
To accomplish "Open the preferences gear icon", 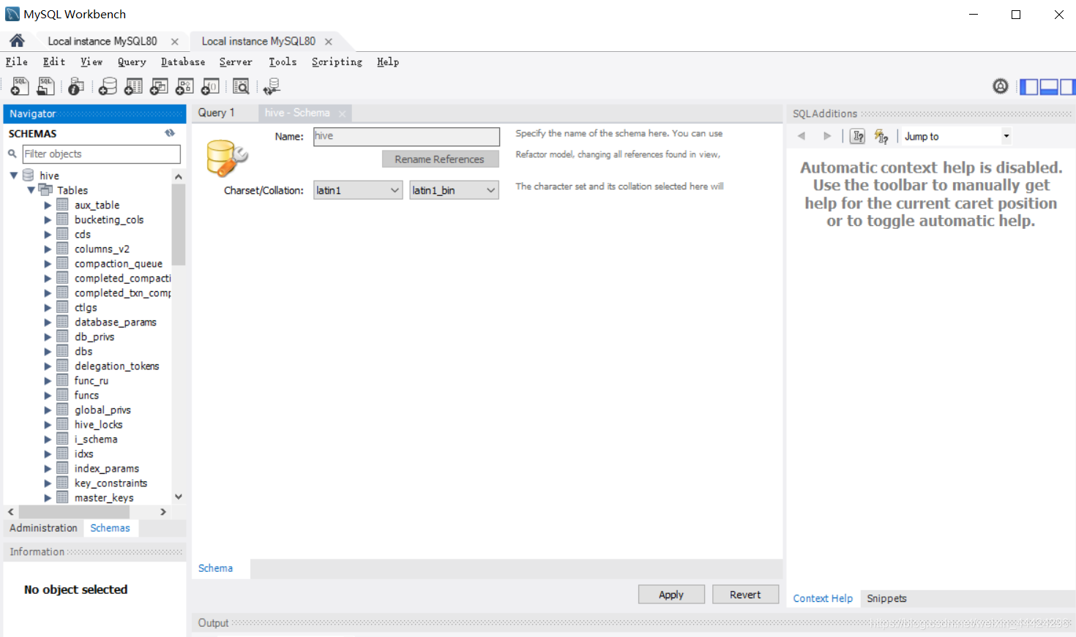I will tap(1000, 86).
